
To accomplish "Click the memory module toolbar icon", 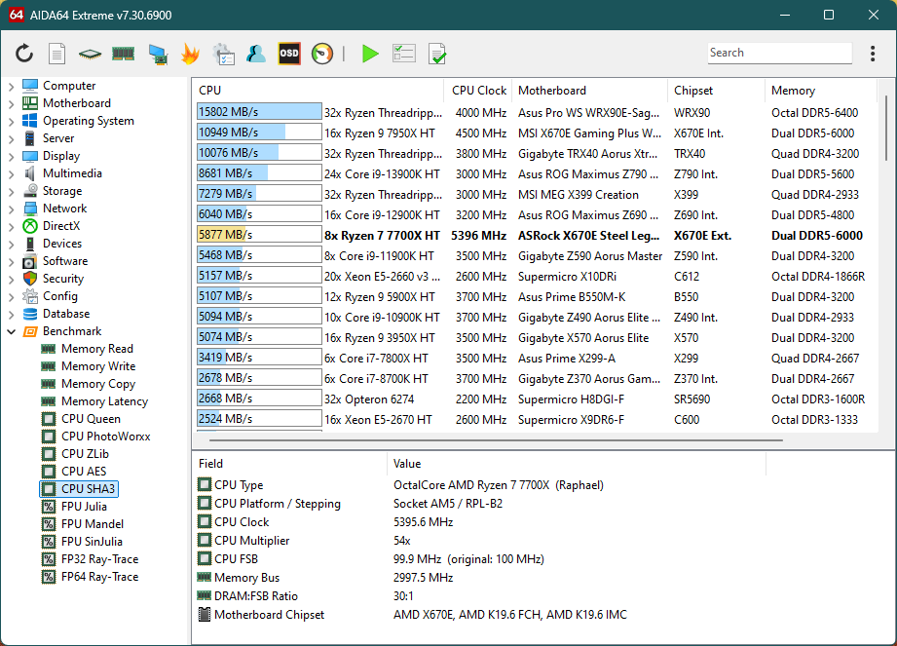I will 123,54.
